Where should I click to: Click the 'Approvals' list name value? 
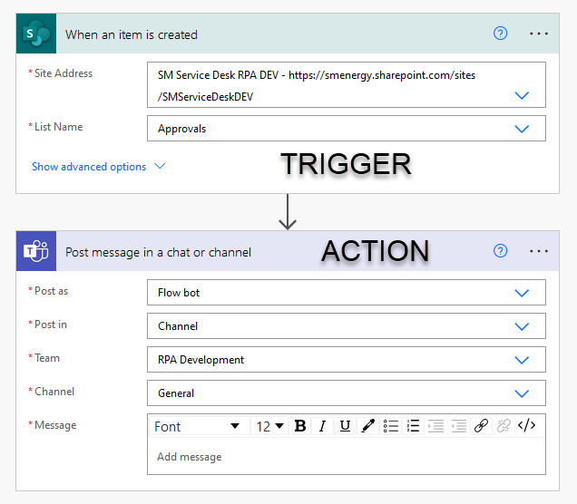181,129
